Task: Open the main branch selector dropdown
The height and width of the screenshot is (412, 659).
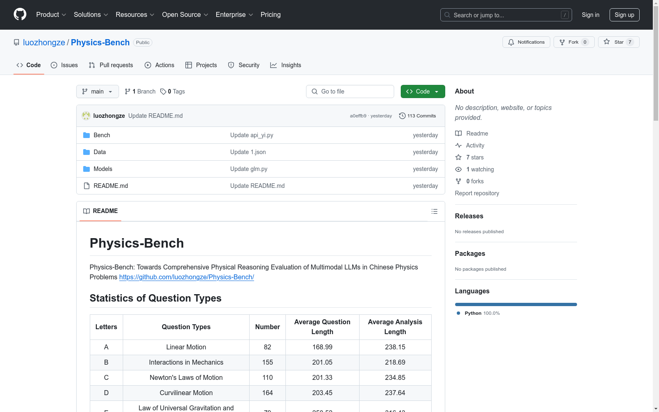Action: 98,91
